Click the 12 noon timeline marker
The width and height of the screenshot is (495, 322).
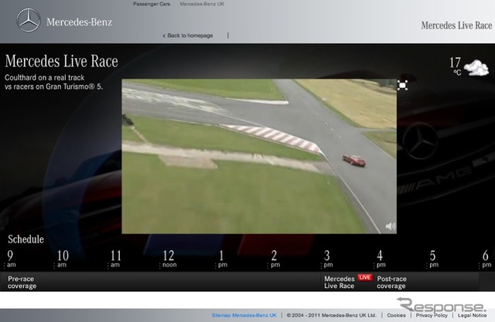[x=169, y=259]
